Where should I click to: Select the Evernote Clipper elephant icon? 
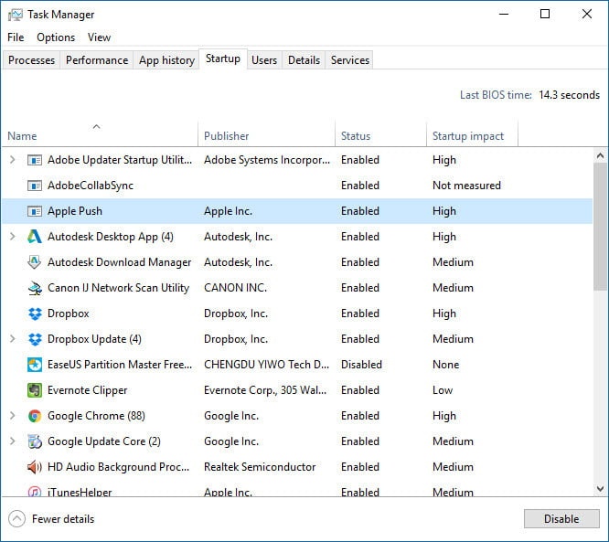click(x=35, y=390)
